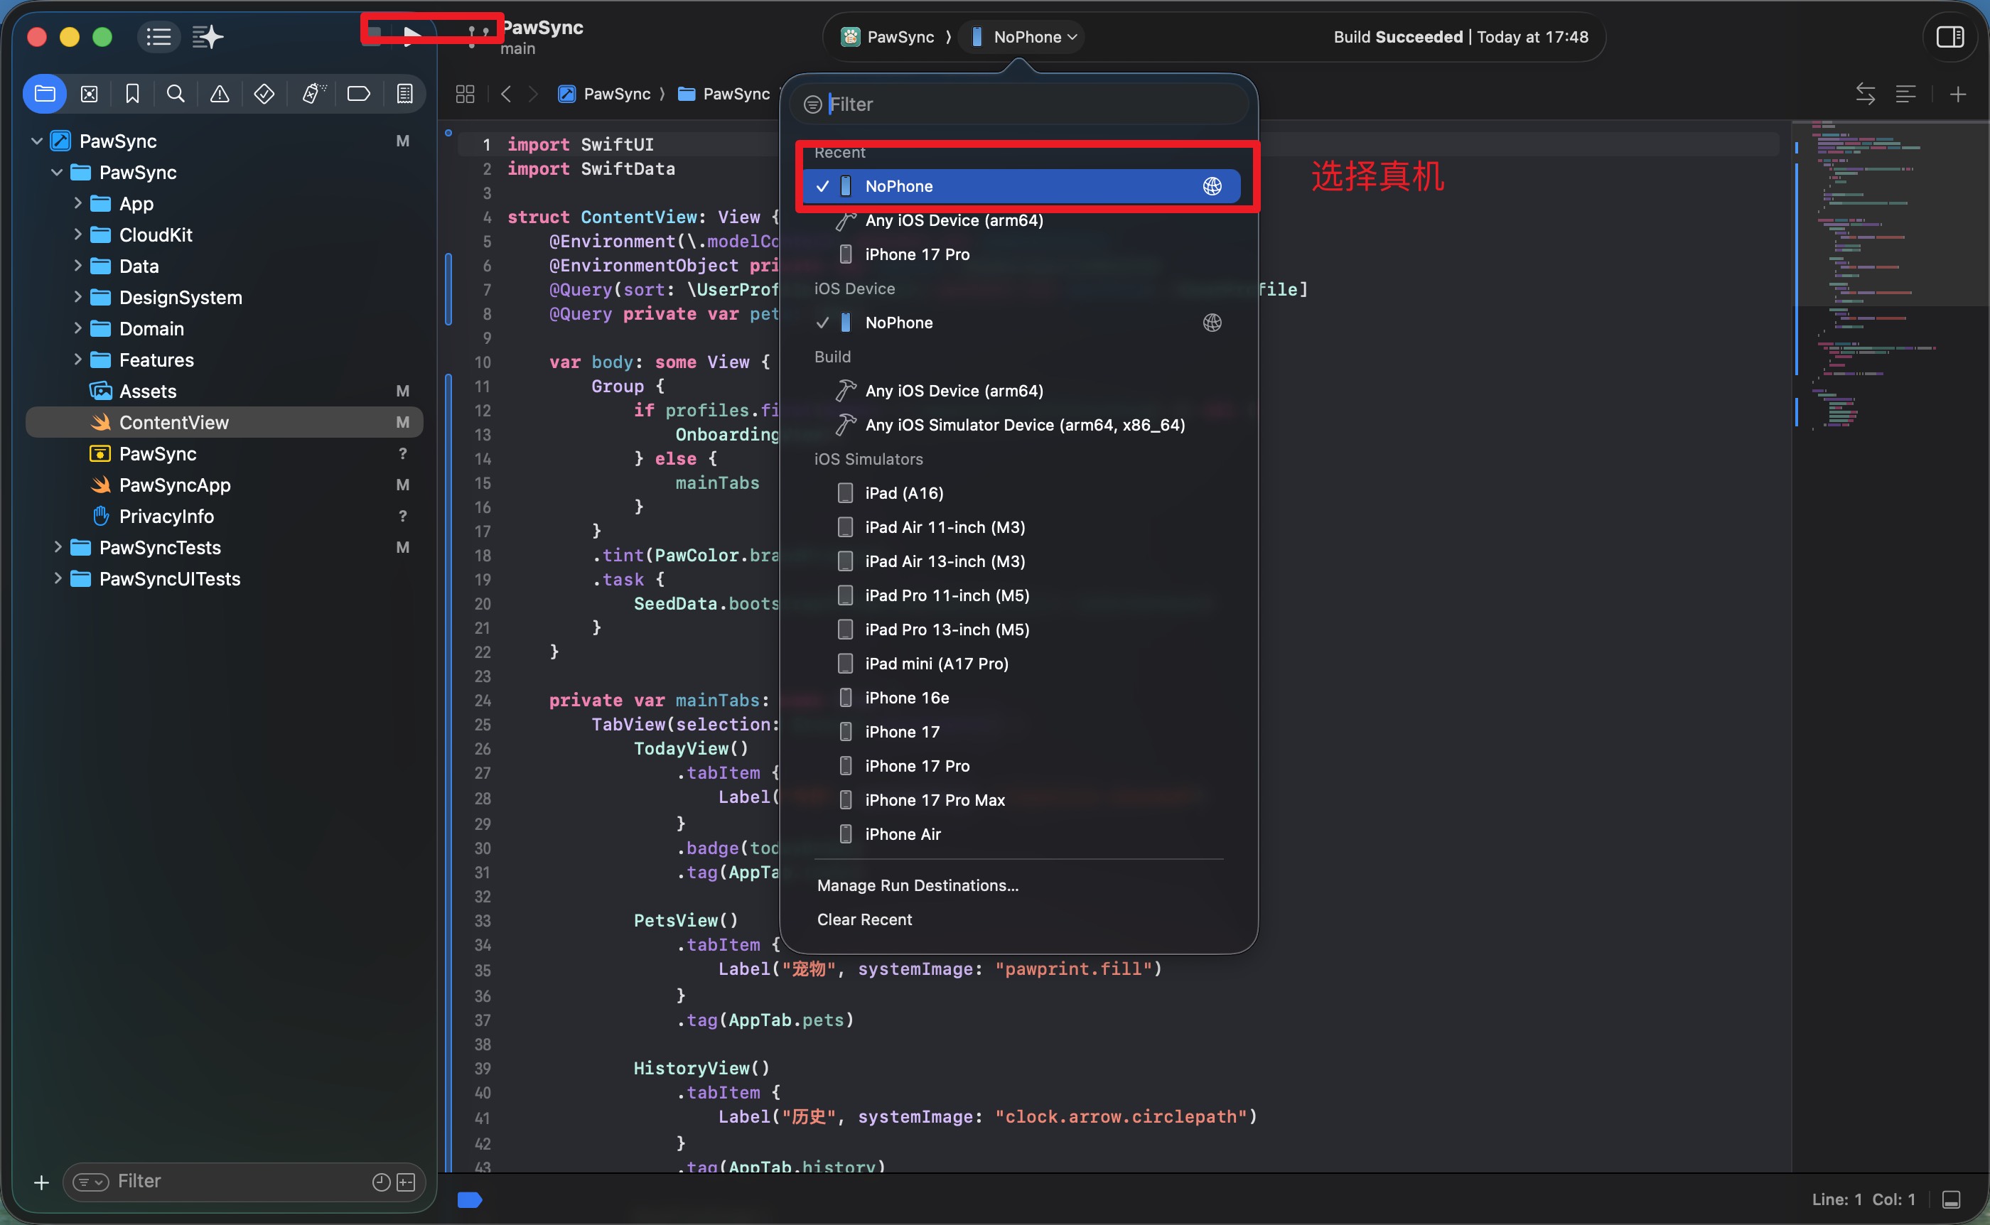
Task: Open the Report navigator tab
Action: [404, 94]
